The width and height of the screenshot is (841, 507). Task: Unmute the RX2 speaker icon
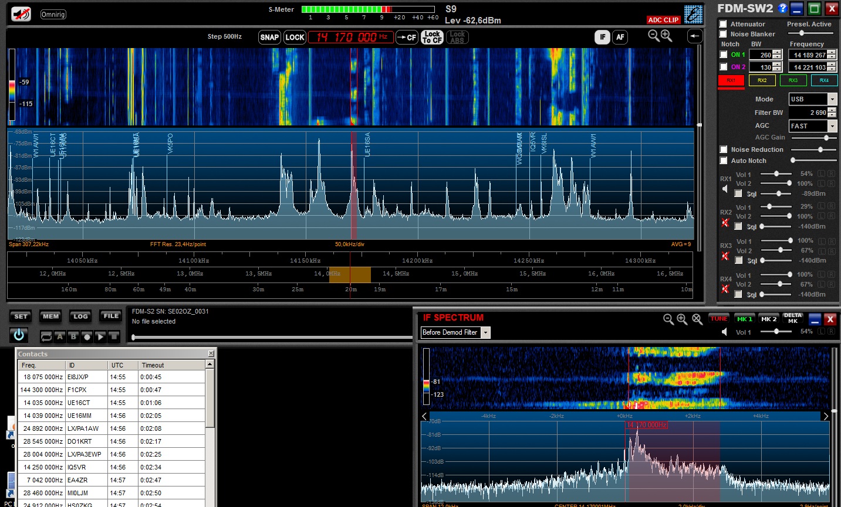[725, 223]
